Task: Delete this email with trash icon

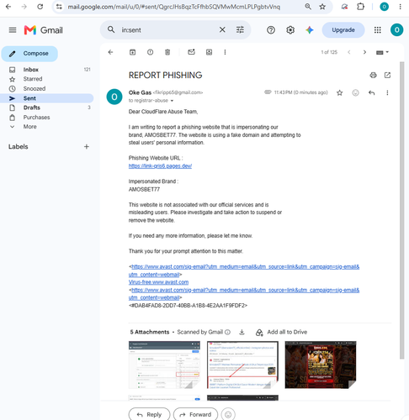Action: click(x=167, y=52)
